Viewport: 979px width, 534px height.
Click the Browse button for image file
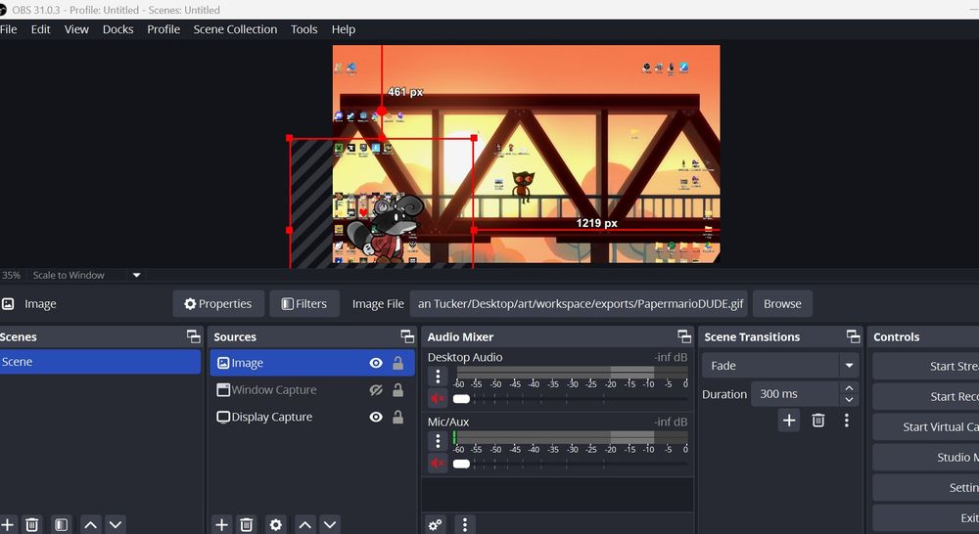[782, 304]
